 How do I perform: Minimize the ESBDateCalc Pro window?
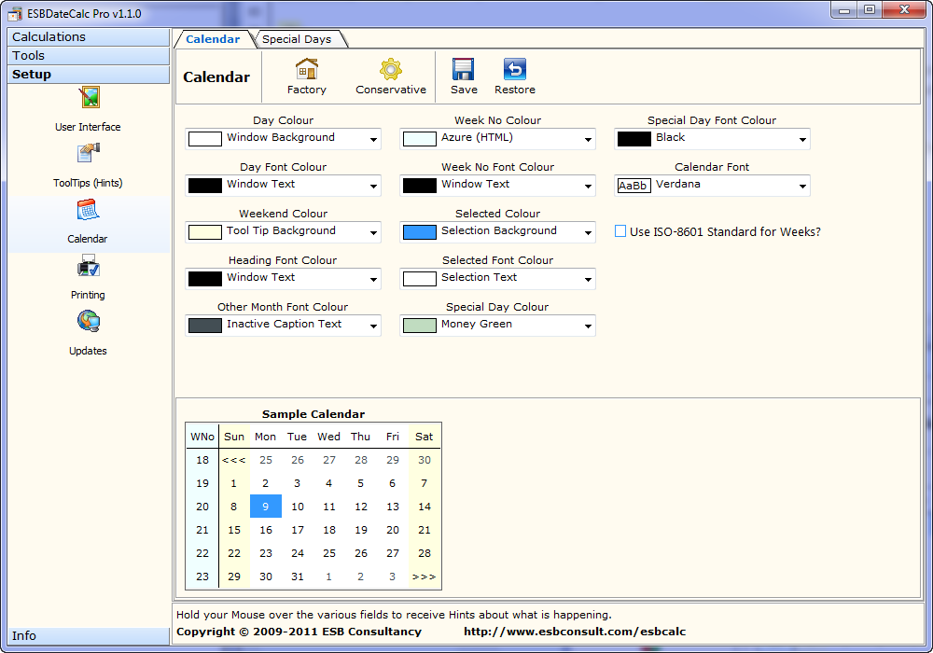pyautogui.click(x=843, y=10)
